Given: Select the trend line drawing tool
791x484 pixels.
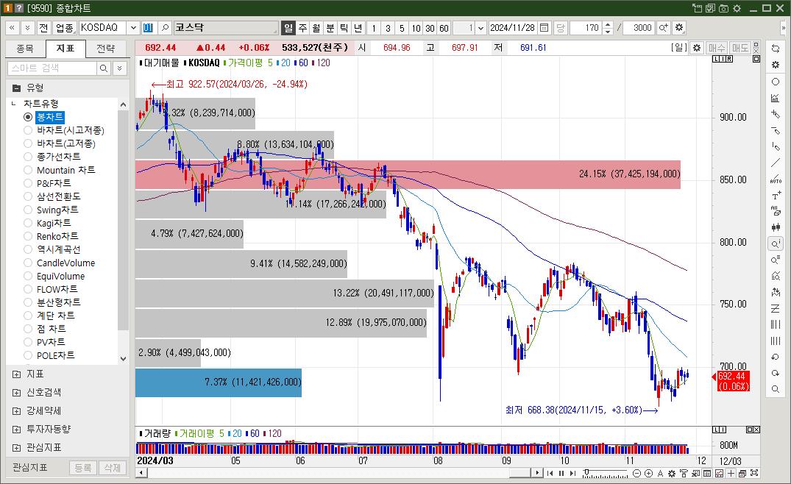Looking at the screenshot, I should (776, 163).
